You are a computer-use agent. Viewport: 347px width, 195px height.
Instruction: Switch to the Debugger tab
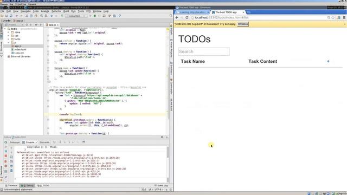(x=15, y=142)
